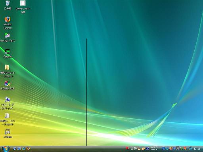203x152 pixels.
Task: Click the first blue system tray icon
Action: click(164, 148)
